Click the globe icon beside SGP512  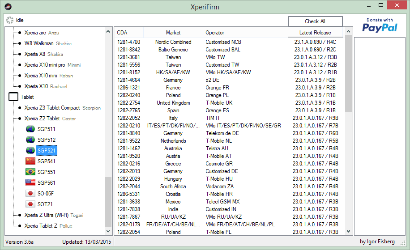30,140
